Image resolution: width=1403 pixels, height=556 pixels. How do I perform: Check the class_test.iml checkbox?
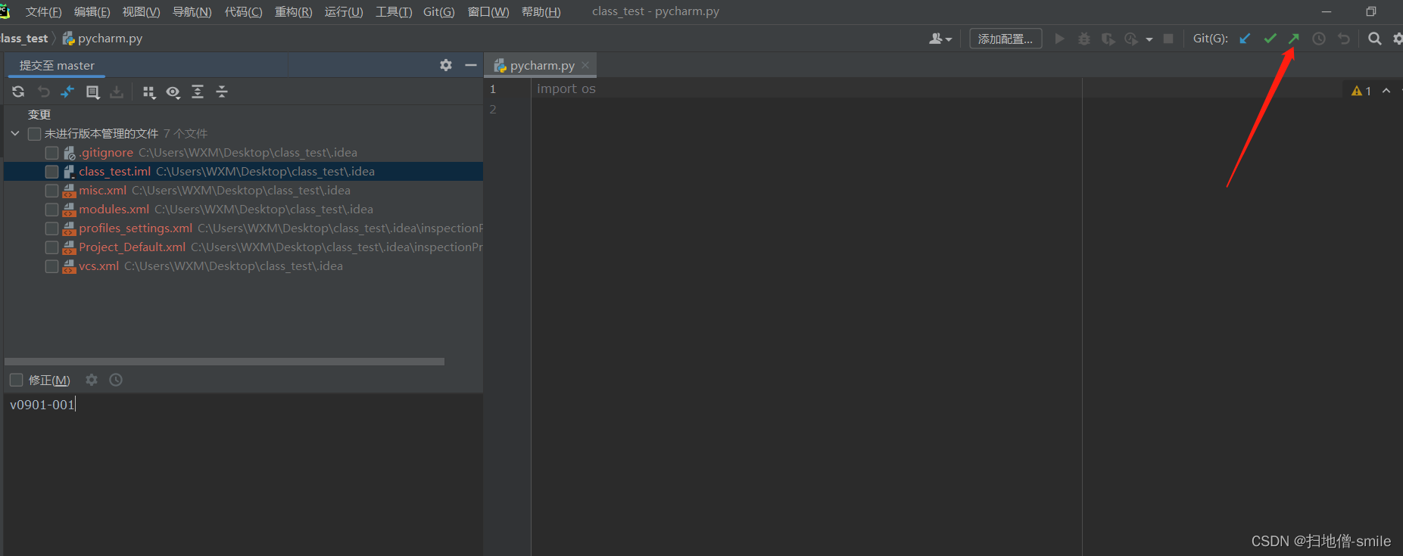click(51, 172)
